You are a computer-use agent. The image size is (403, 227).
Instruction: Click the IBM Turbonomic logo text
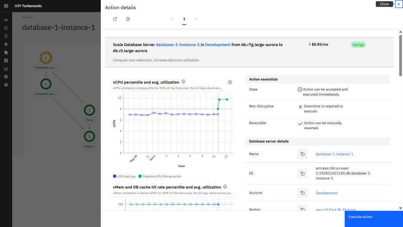(28, 6)
